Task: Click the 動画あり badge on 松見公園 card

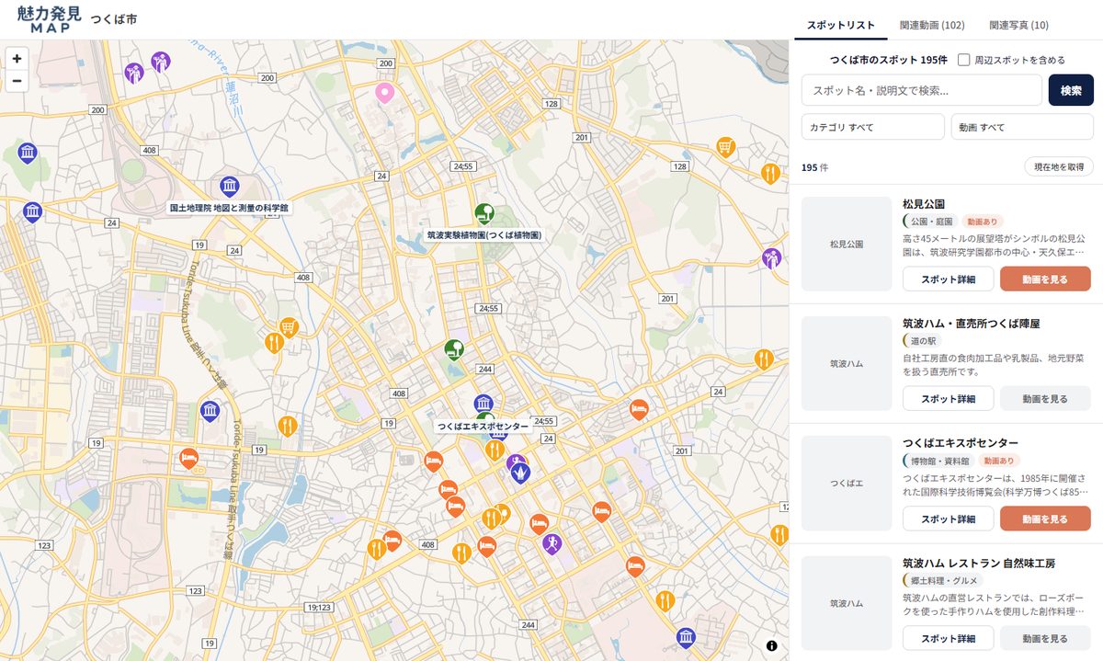Action: pyautogui.click(x=983, y=222)
